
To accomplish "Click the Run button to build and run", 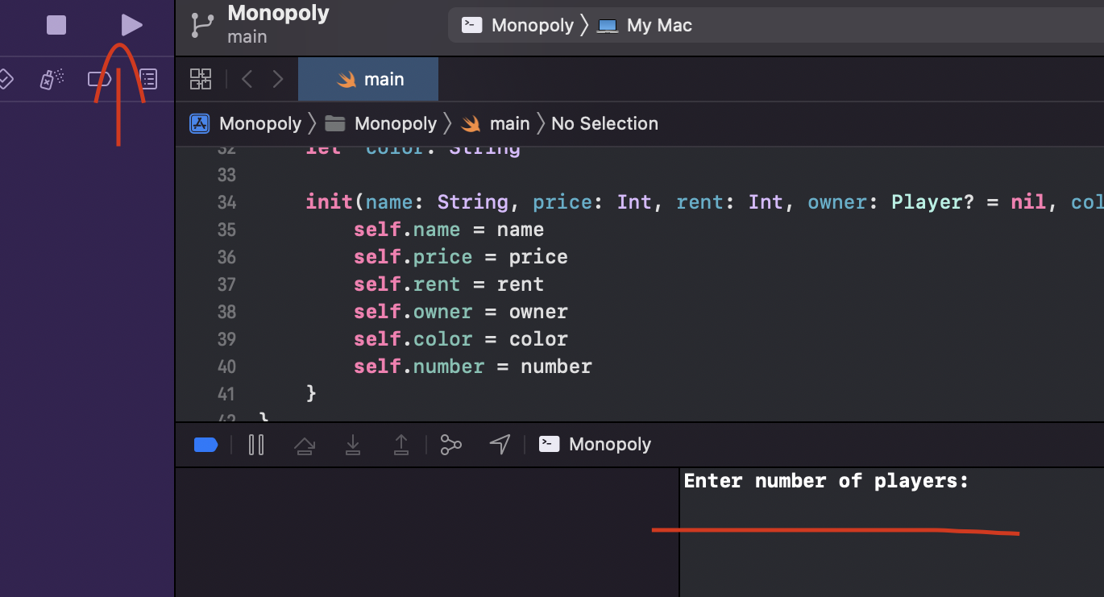I will (131, 25).
